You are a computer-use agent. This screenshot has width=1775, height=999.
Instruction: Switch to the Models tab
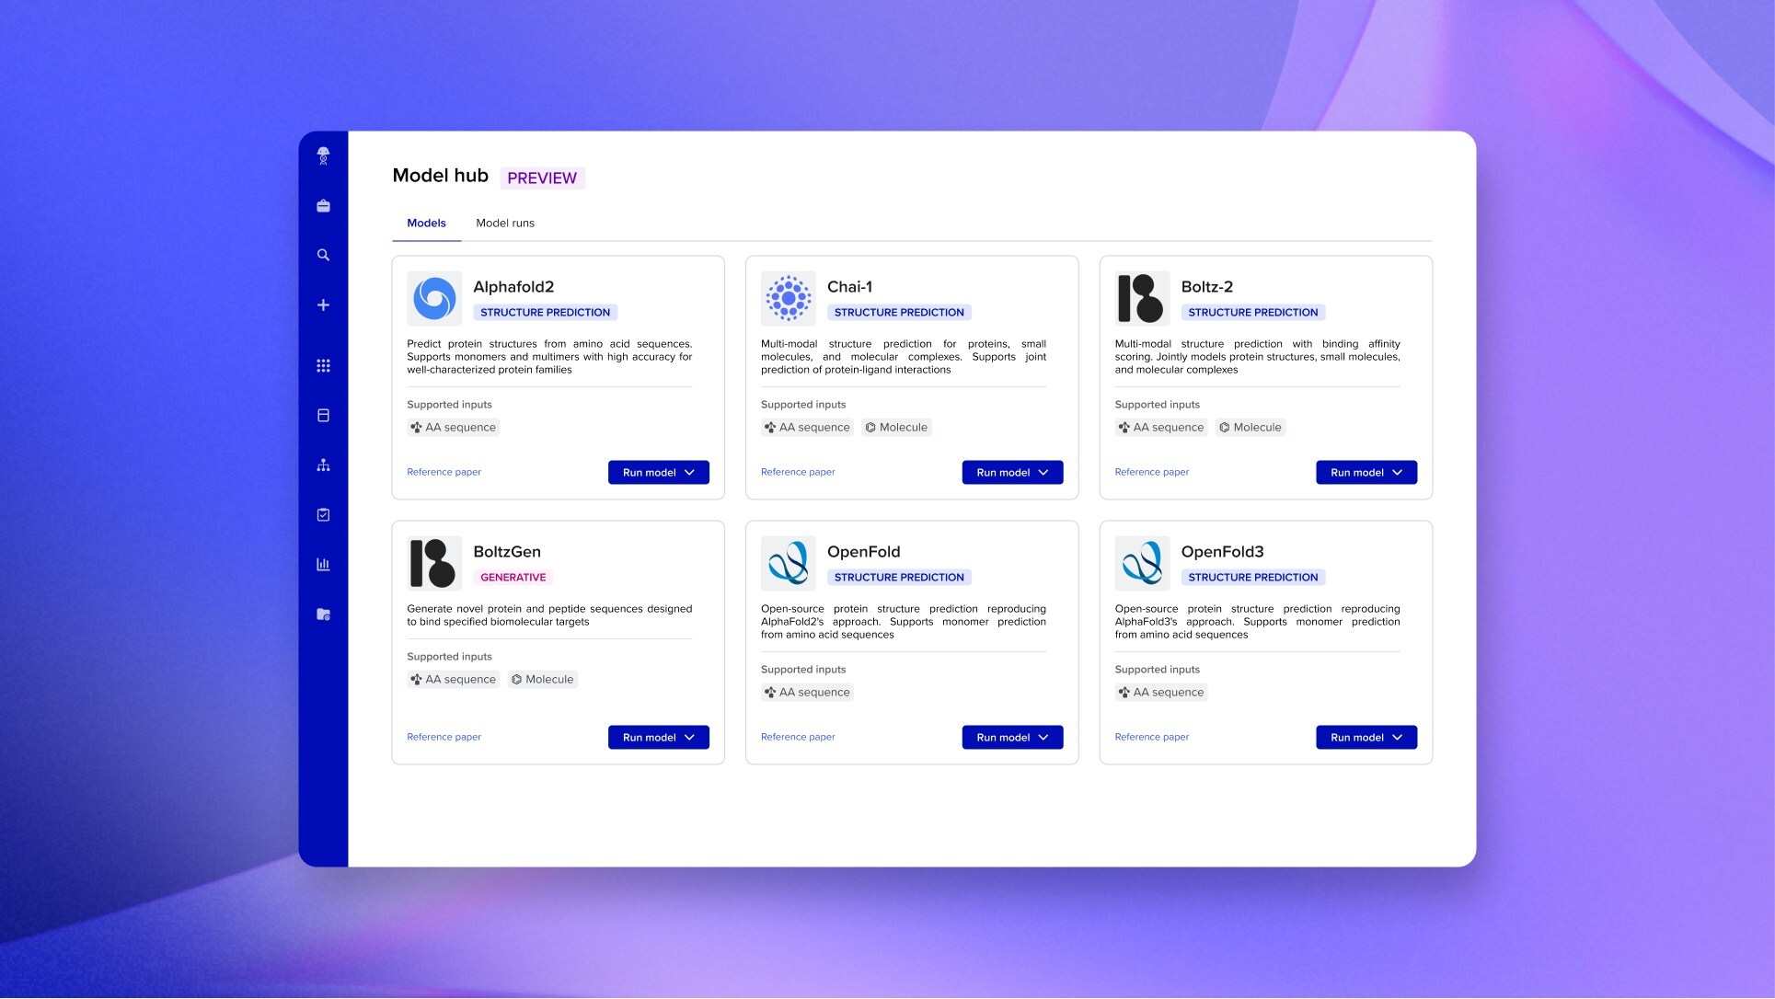pyautogui.click(x=426, y=224)
